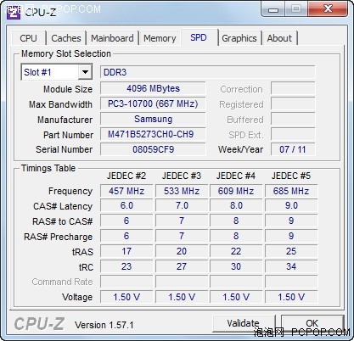Image resolution: width=354 pixels, height=341 pixels.
Task: Click the OK button
Action: pos(312,323)
